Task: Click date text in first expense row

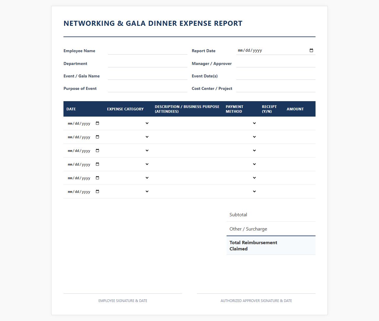Action: tap(79, 123)
